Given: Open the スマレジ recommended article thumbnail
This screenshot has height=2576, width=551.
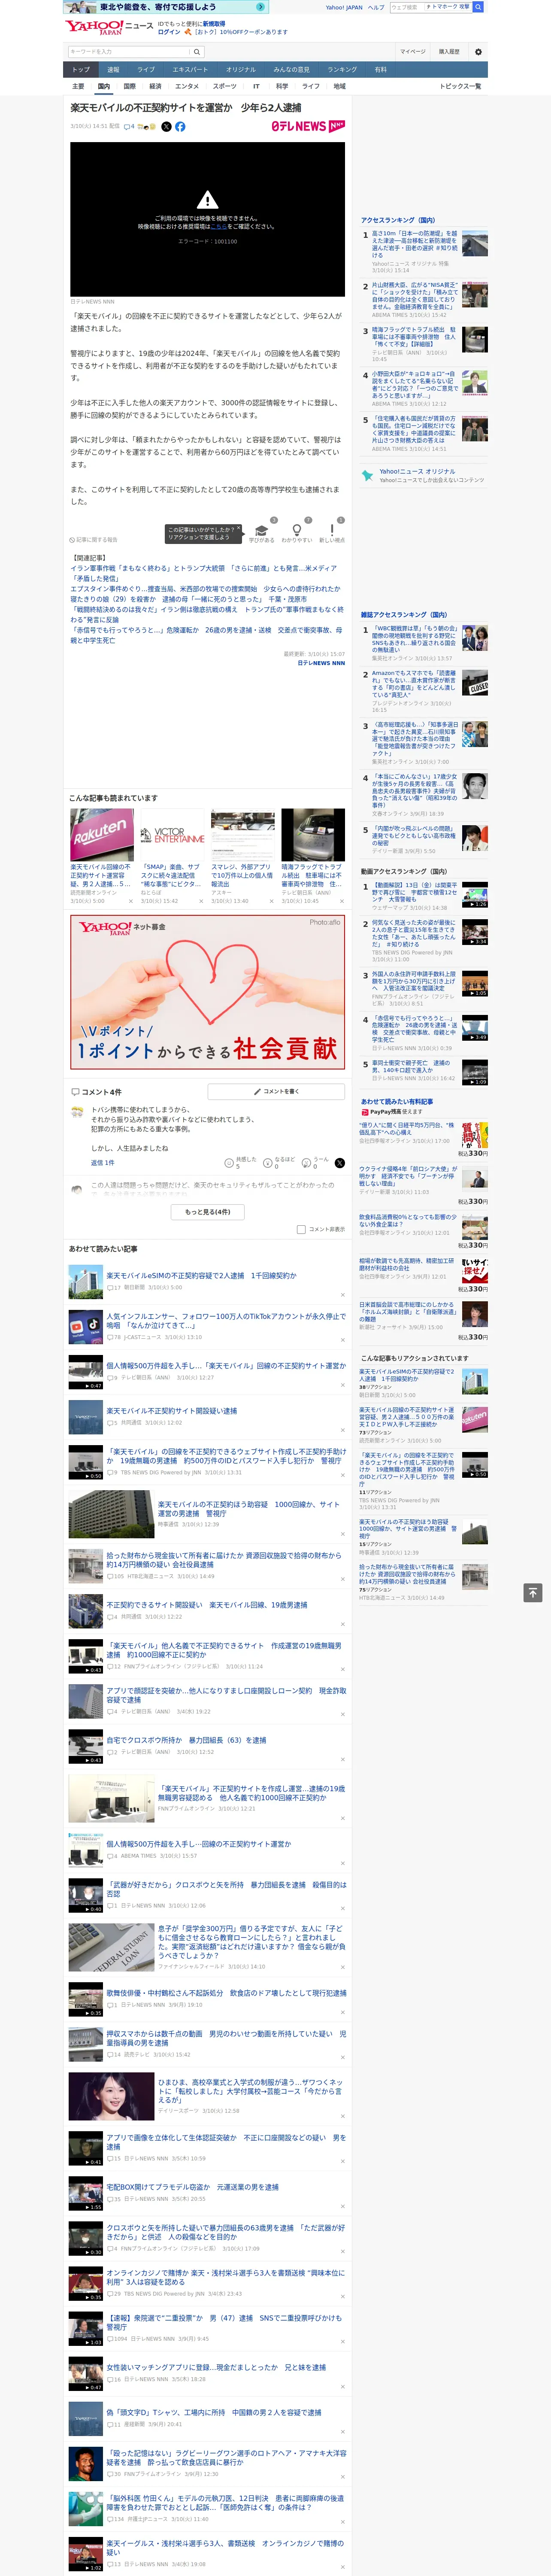Looking at the screenshot, I should (x=243, y=834).
